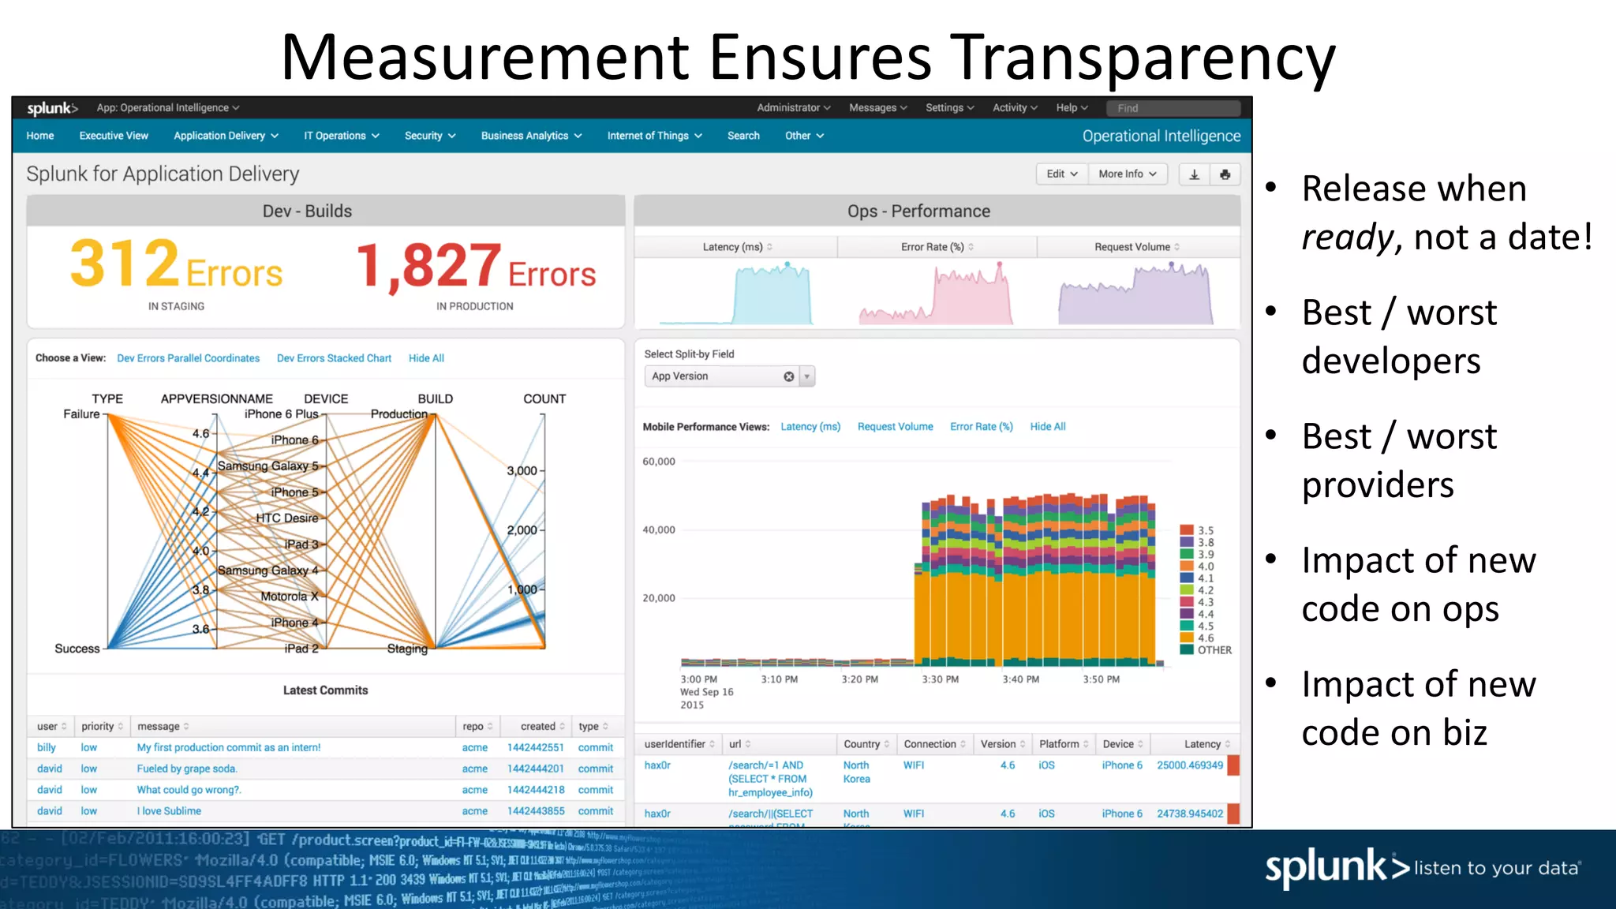1616x909 pixels.
Task: Sort commits by type column
Action: point(593,726)
